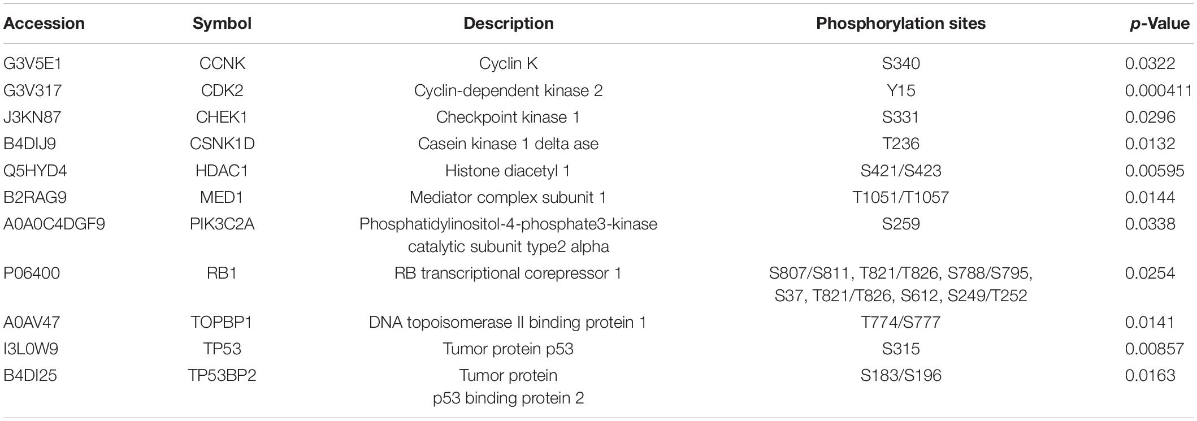
Task: Click the TOPBP1 symbol cell
Action: 222,323
